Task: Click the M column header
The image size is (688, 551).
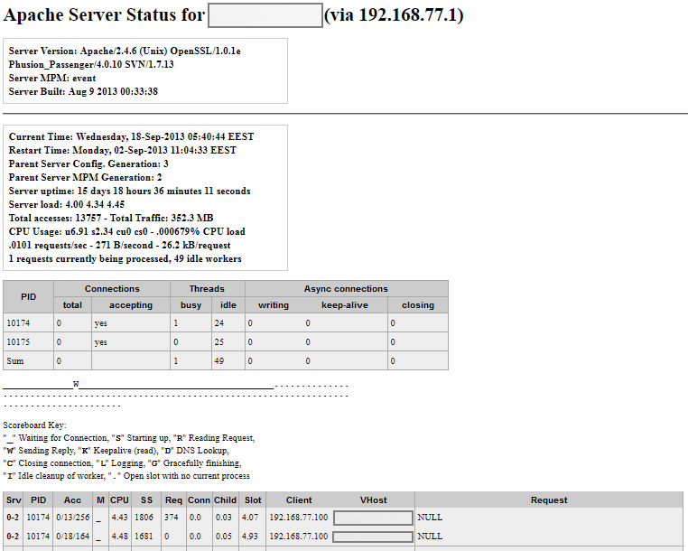Action: pyautogui.click(x=100, y=500)
